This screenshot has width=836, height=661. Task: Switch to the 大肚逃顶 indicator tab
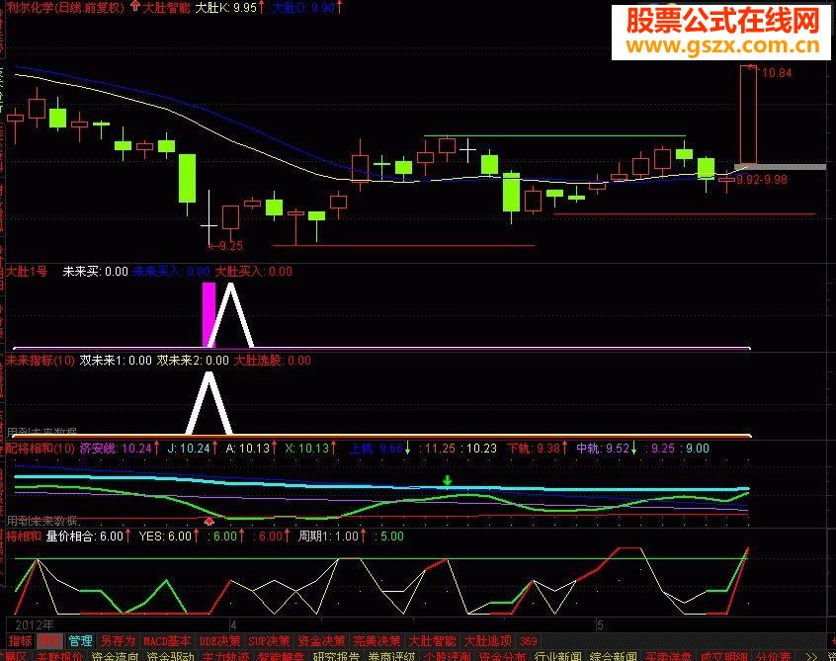pos(487,640)
